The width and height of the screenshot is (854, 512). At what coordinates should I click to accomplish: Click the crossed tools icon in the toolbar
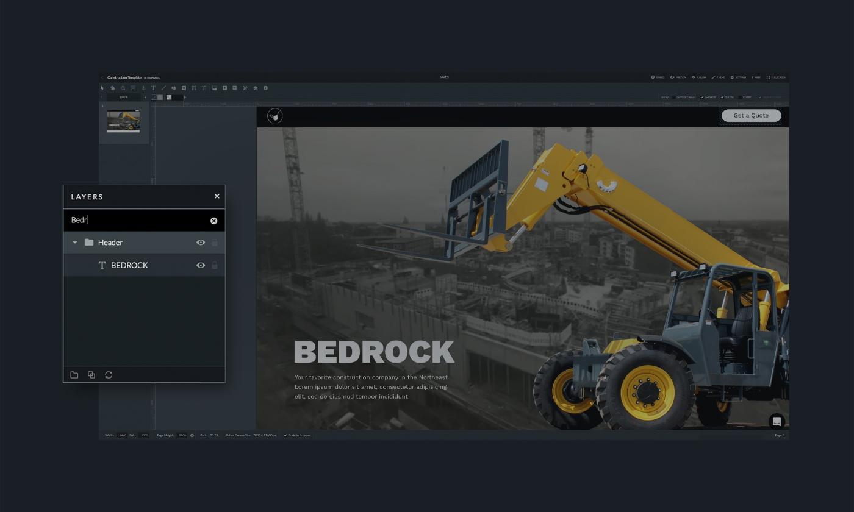coord(245,88)
